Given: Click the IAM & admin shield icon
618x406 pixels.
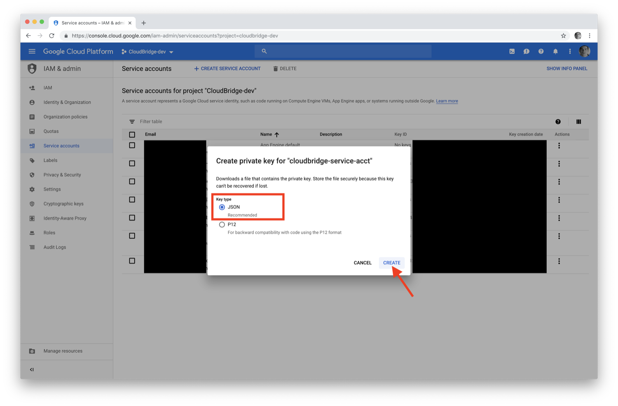Looking at the screenshot, I should click(32, 68).
